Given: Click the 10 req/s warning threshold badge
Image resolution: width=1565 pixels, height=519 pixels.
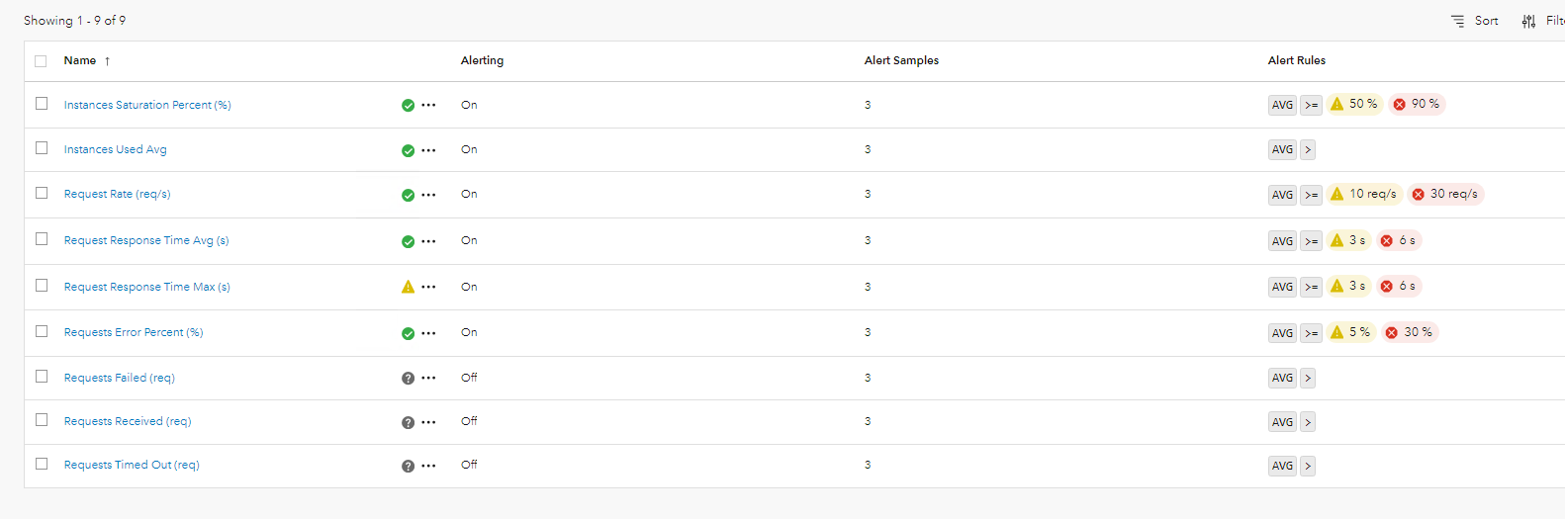Looking at the screenshot, I should pyautogui.click(x=1363, y=194).
